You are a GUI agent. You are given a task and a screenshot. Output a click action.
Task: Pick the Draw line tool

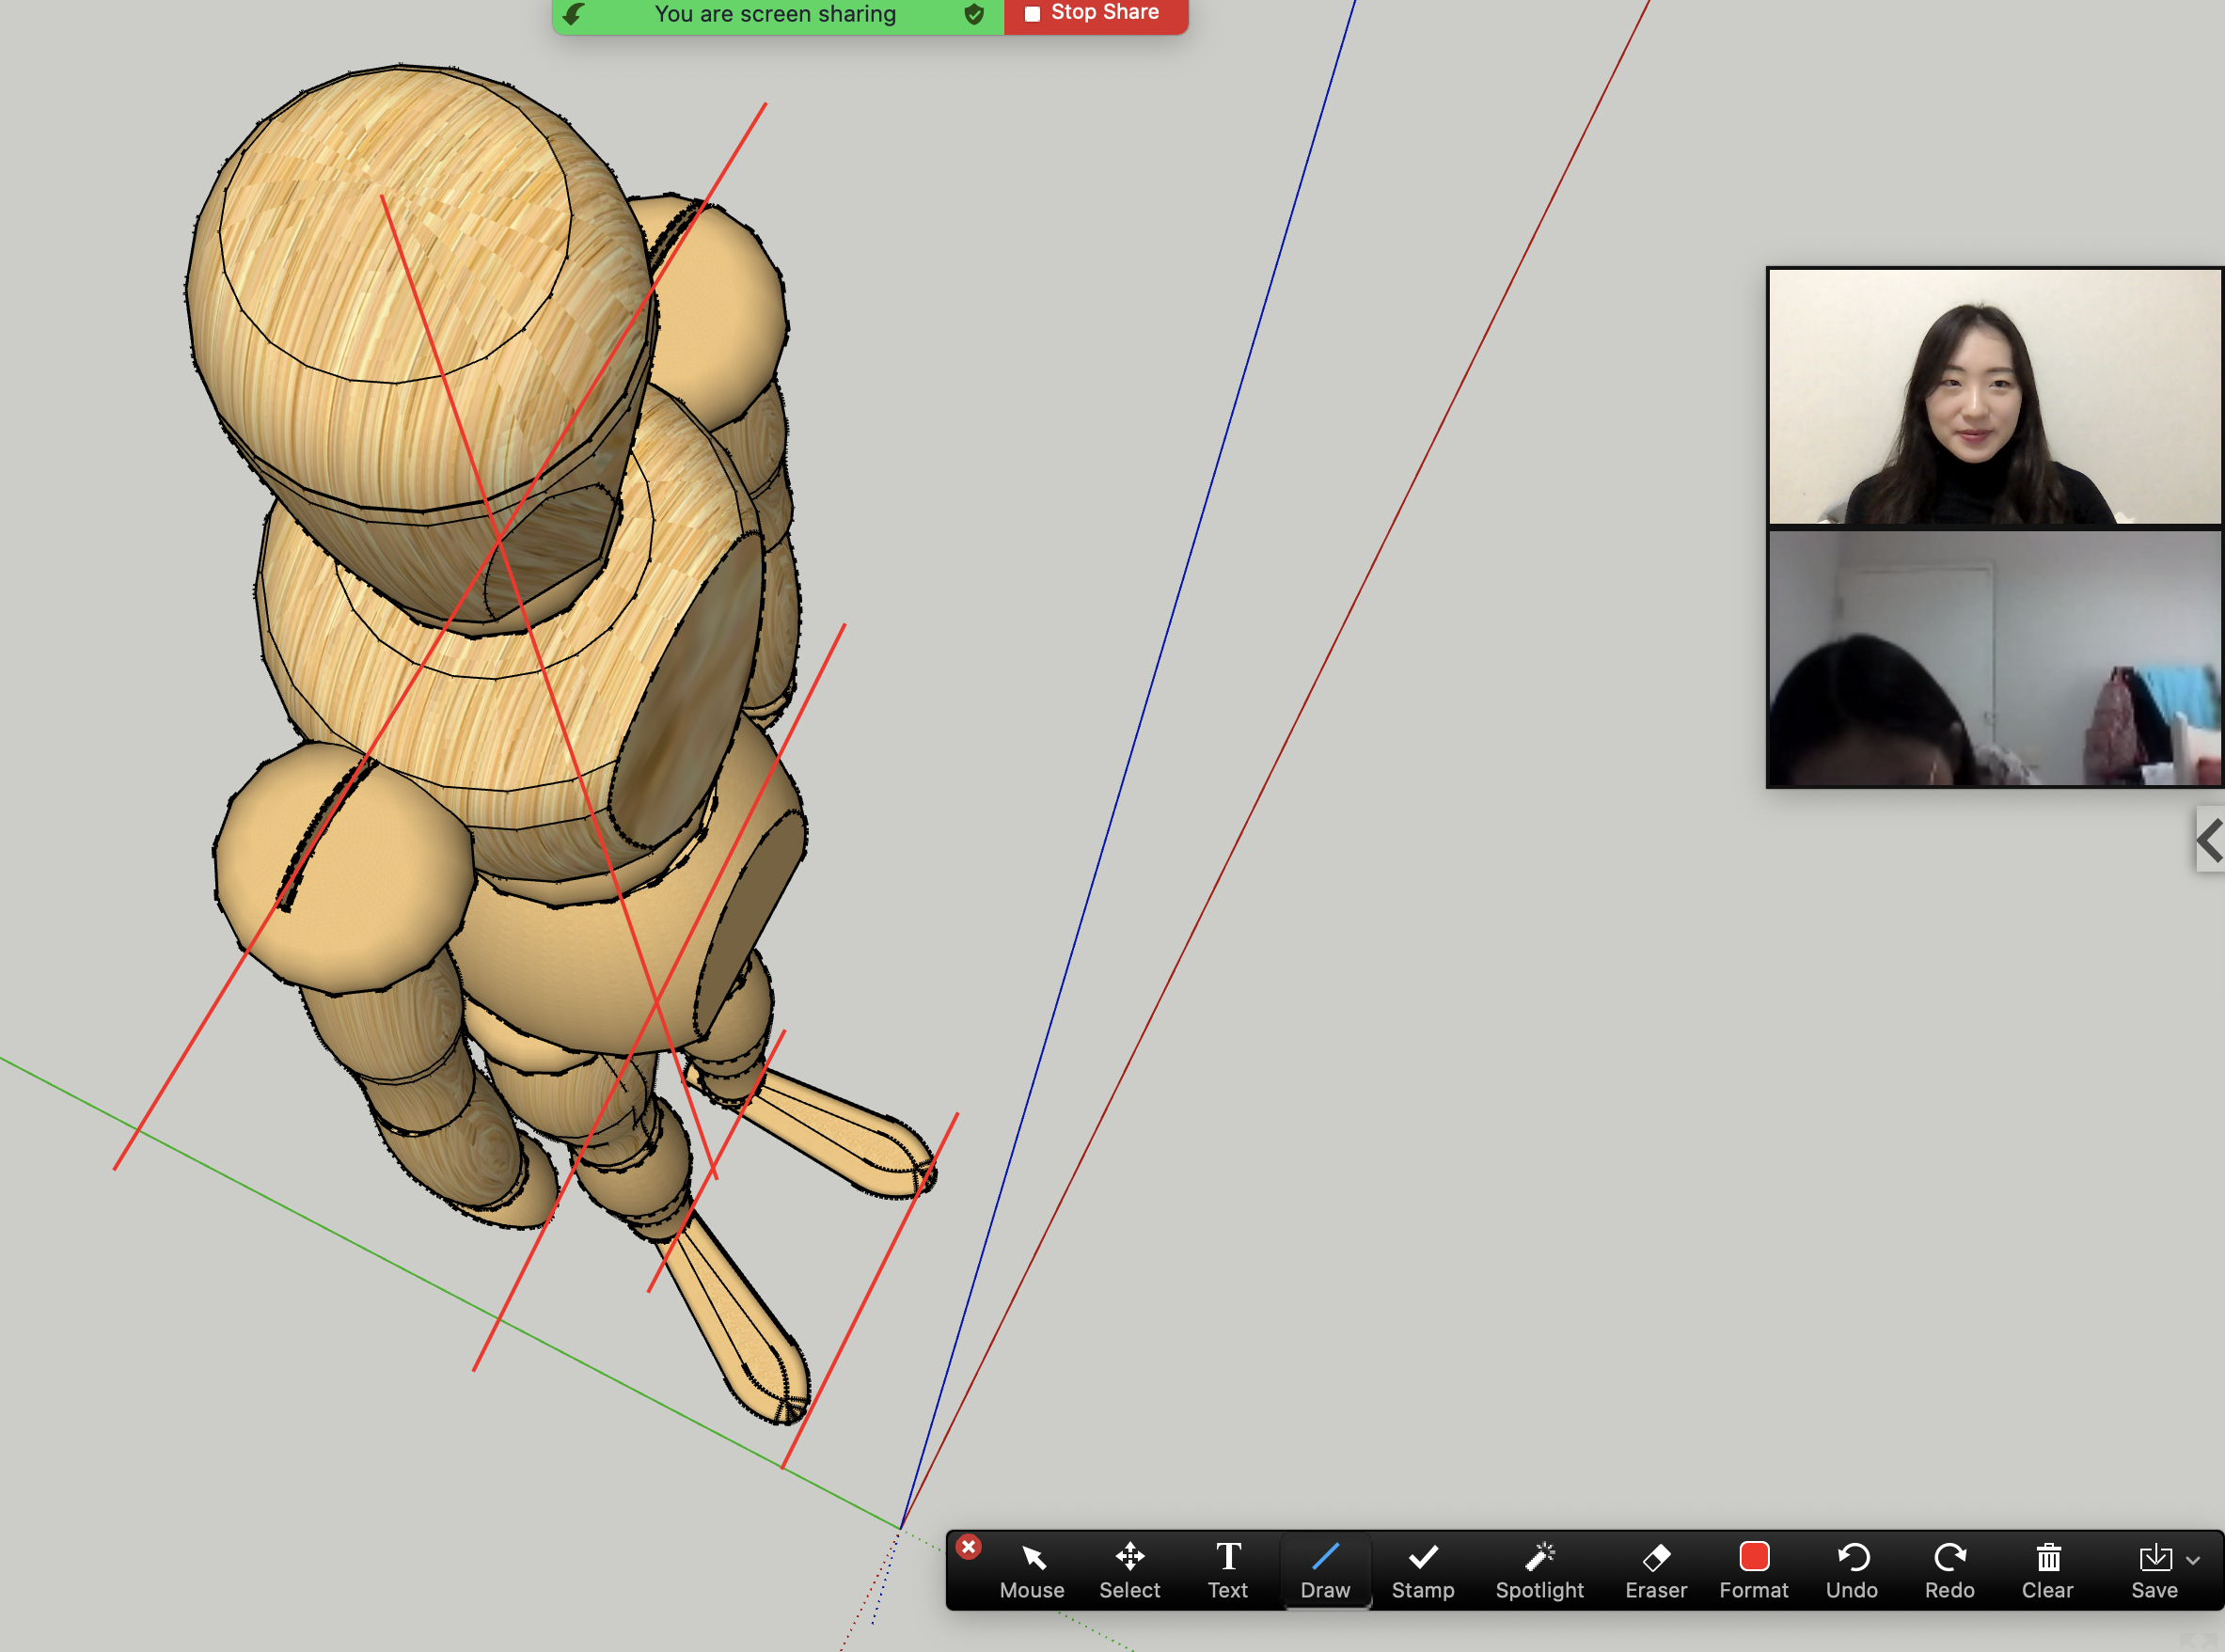click(1325, 1570)
